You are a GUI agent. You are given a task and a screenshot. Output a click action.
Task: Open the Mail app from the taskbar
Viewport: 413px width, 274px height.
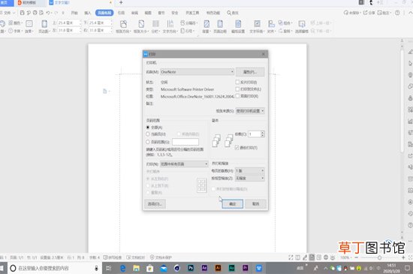pos(164,268)
